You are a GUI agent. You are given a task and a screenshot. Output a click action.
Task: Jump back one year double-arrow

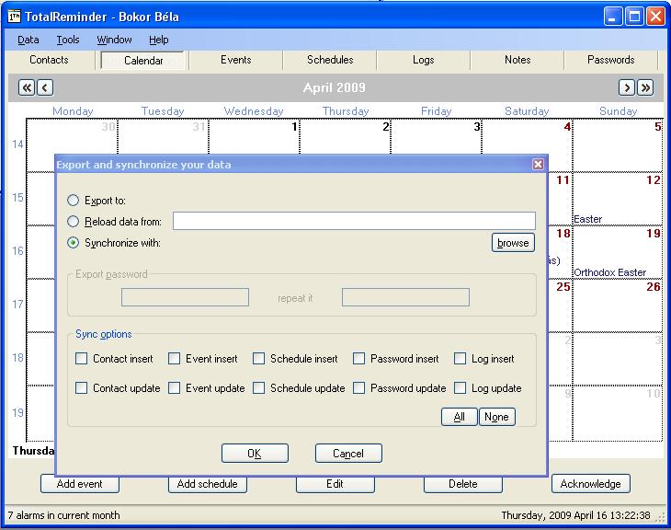[27, 87]
